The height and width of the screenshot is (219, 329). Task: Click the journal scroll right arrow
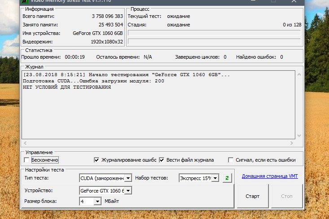[292, 143]
